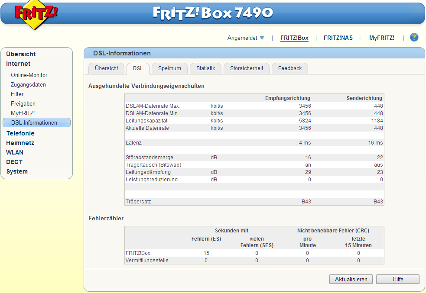Click the Vermittlungsstelle row label
This screenshot has width=426, height=293.
tap(147, 261)
